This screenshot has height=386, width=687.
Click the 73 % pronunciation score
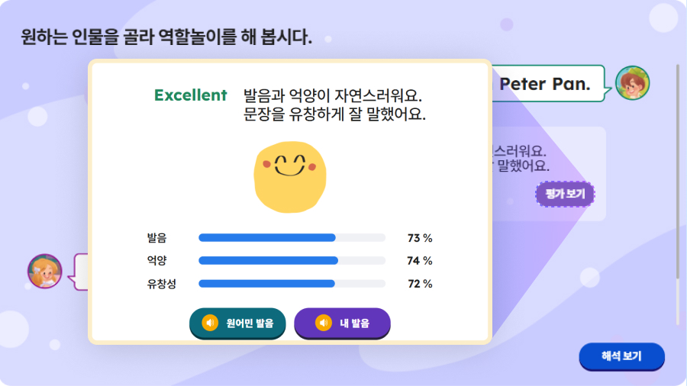[420, 238]
